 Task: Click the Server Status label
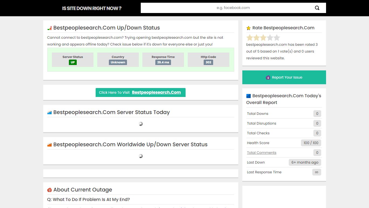73,57
